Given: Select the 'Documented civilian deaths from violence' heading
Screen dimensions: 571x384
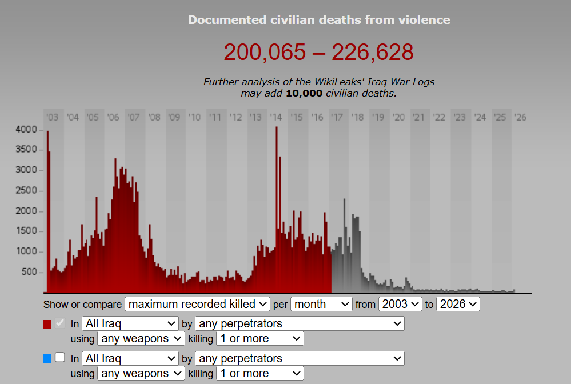Looking at the screenshot, I should pyautogui.click(x=319, y=19).
